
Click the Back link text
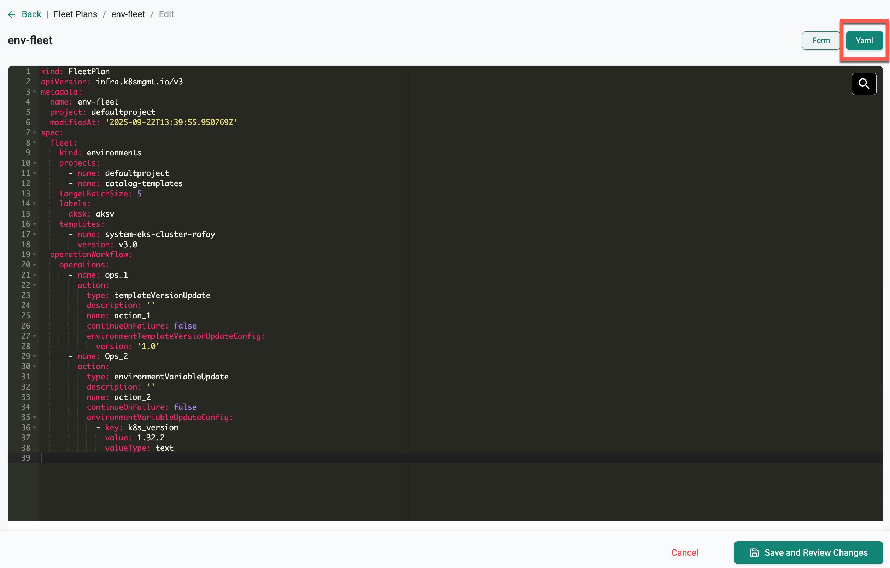pos(31,14)
